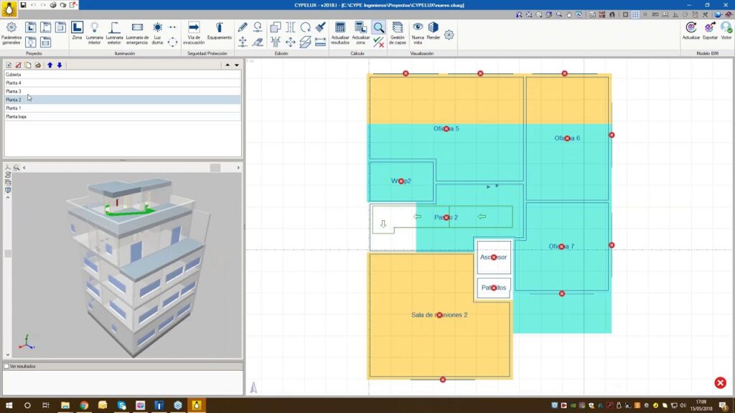Open the Equipamiento tool
The height and width of the screenshot is (413, 735).
[220, 31]
